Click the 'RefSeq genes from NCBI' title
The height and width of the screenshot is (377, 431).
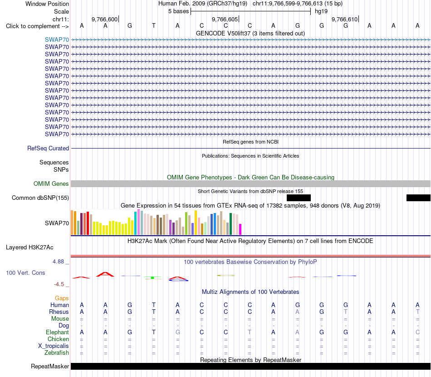[250, 142]
